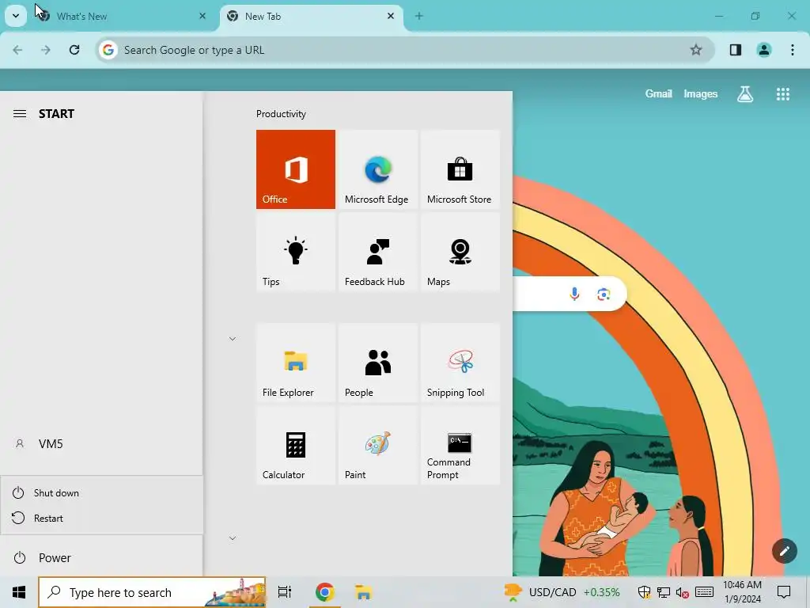810x608 pixels.
Task: Open the Google apps grid
Action: pyautogui.click(x=782, y=93)
